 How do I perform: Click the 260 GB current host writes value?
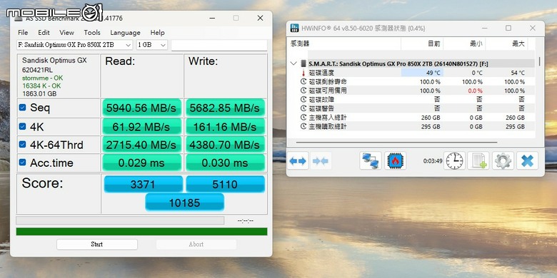point(431,118)
